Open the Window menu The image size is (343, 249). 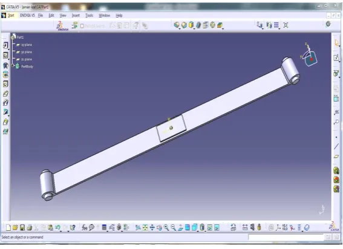coord(104,16)
